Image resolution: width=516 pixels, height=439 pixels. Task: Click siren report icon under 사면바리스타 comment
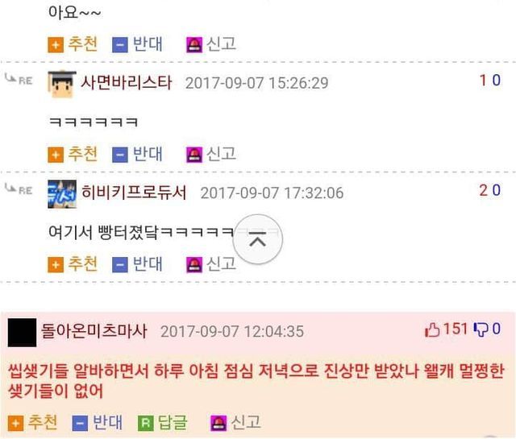(194, 155)
